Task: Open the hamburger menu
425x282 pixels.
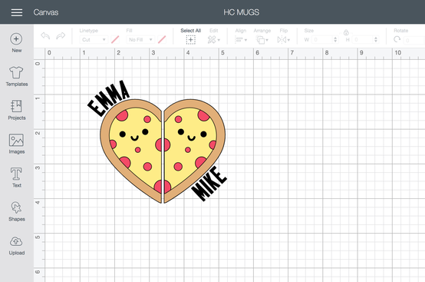Action: [x=17, y=12]
